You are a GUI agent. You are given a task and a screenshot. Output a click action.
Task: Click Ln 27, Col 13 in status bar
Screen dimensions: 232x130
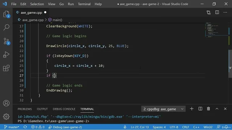pyautogui.click(x=140, y=127)
